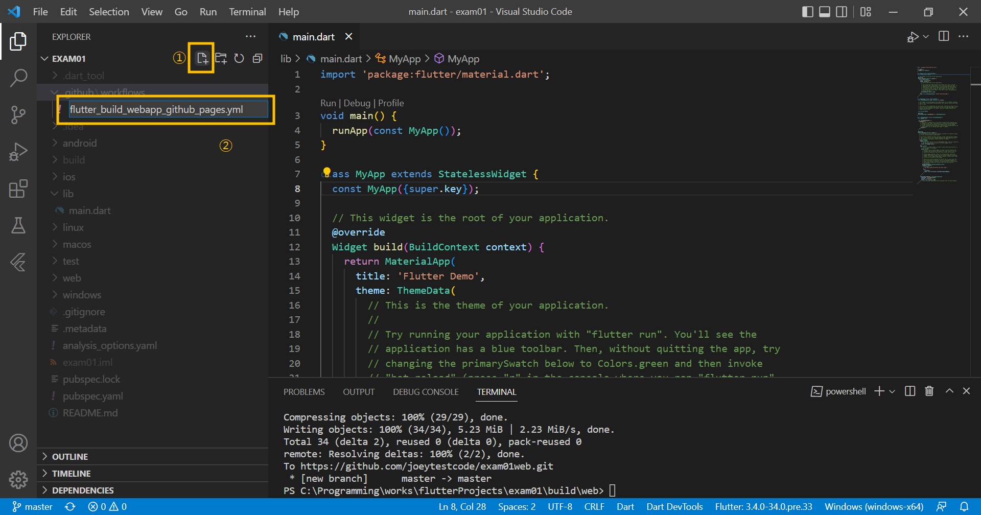Close the main.dart editor tab
Screen dimensions: 981x515
tap(348, 36)
